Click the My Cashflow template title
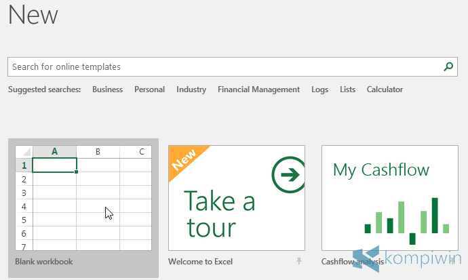This screenshot has height=280, width=468. tap(381, 169)
